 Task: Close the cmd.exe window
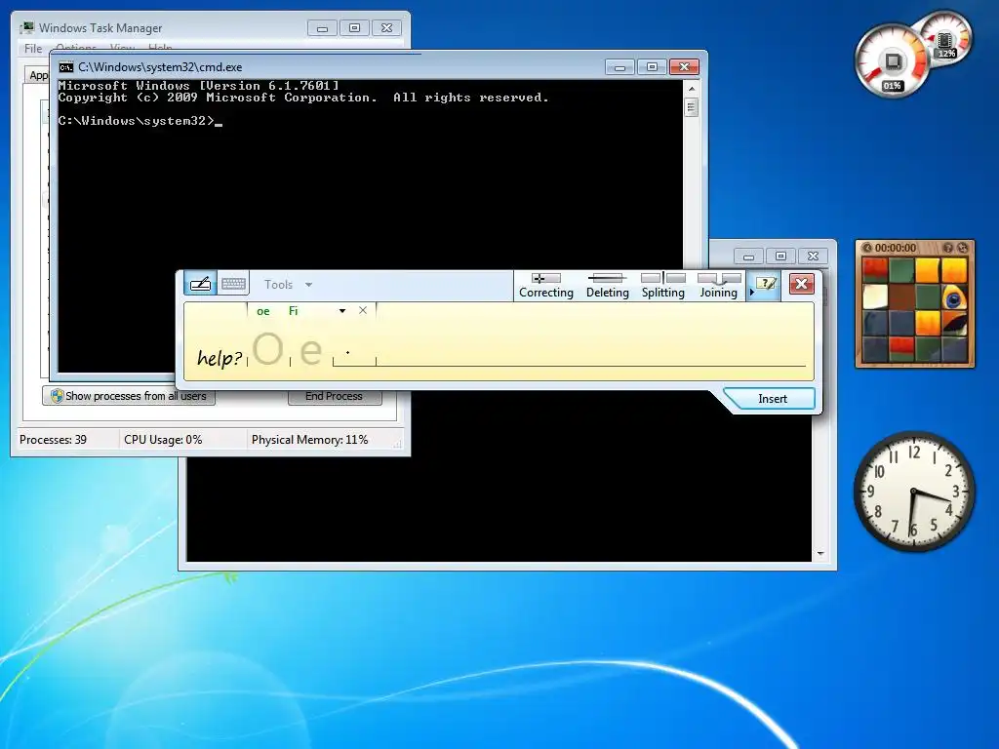[684, 67]
